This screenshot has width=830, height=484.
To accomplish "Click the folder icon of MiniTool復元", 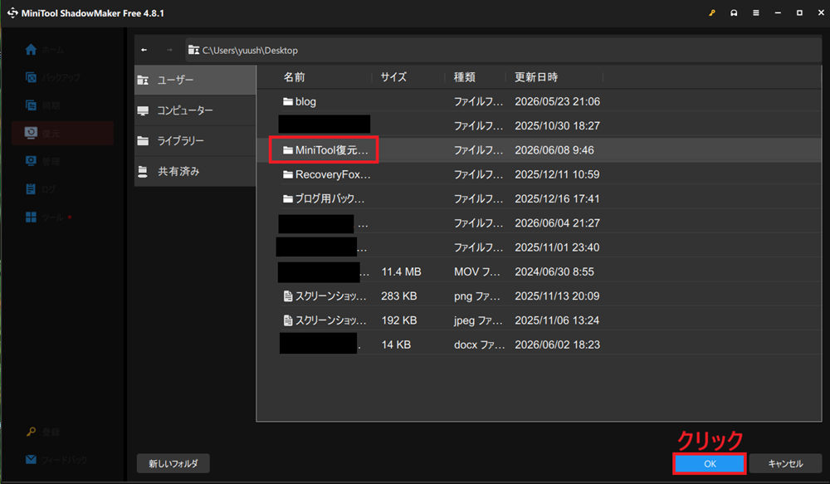I will pyautogui.click(x=288, y=150).
